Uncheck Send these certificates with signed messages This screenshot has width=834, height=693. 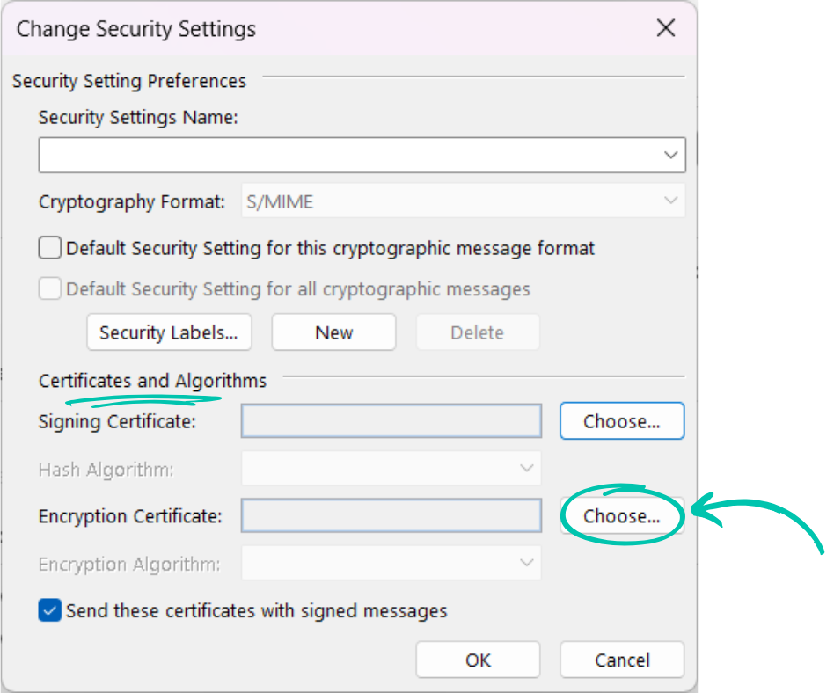click(x=50, y=610)
